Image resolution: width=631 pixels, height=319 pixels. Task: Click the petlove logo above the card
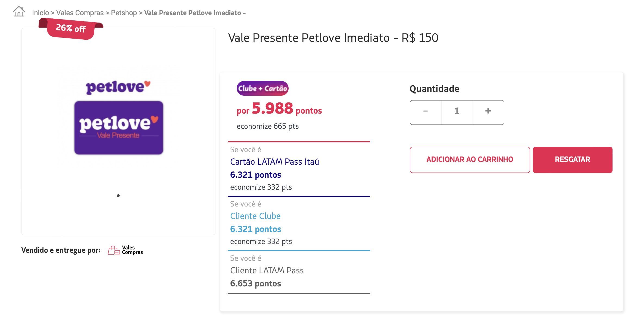click(118, 87)
